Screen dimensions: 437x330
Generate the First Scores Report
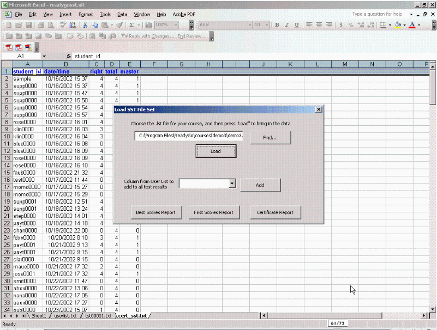tap(214, 212)
